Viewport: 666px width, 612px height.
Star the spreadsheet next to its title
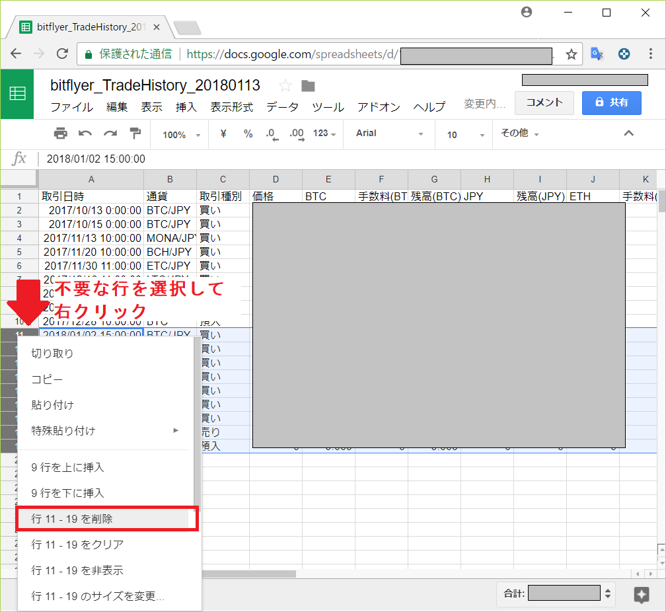285,85
